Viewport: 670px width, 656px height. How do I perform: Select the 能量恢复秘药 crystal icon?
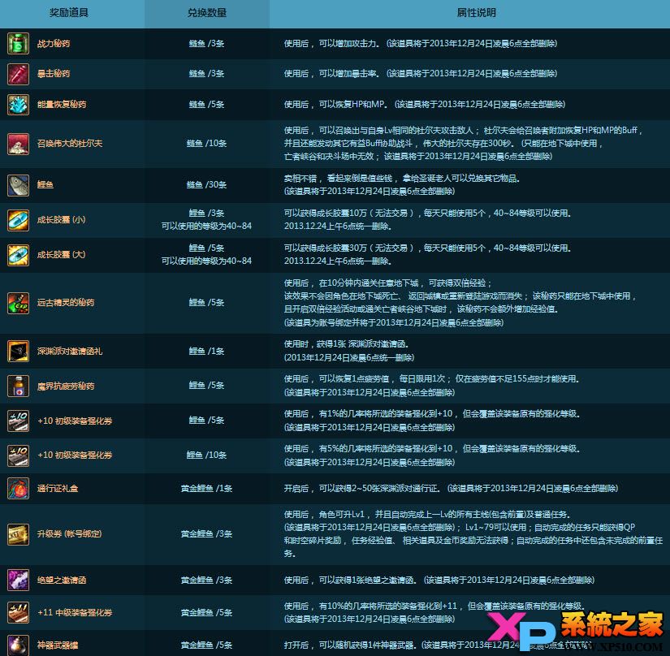(18, 104)
